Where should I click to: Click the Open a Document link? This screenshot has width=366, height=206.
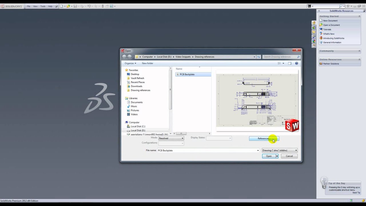[331, 25]
